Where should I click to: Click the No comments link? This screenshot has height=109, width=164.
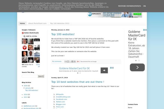point(57,61)
